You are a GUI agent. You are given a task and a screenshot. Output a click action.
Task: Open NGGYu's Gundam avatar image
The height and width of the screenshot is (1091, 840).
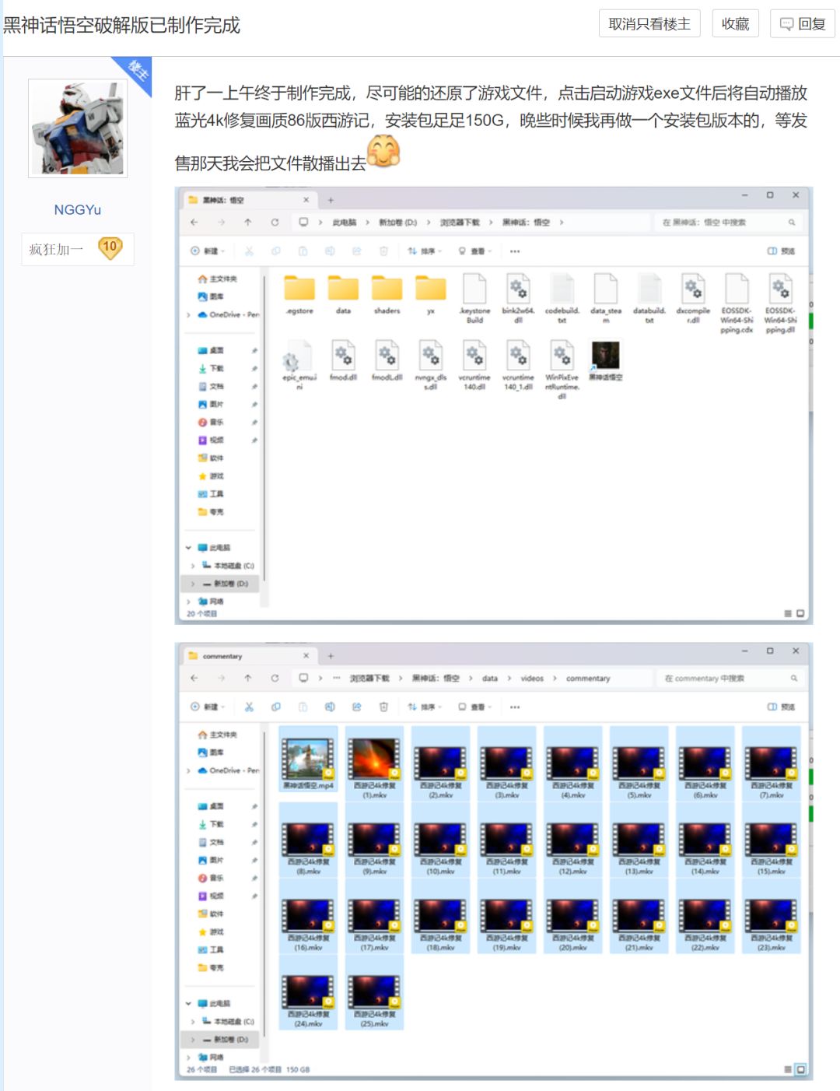(x=78, y=128)
